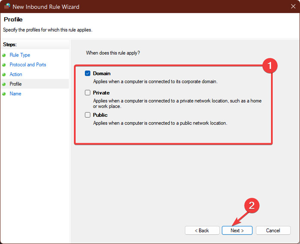Image resolution: width=300 pixels, height=244 pixels.
Task: Click green bullet next to Action step
Action: coord(4,74)
